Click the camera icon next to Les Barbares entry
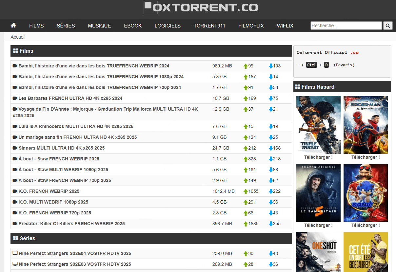 click(15, 98)
